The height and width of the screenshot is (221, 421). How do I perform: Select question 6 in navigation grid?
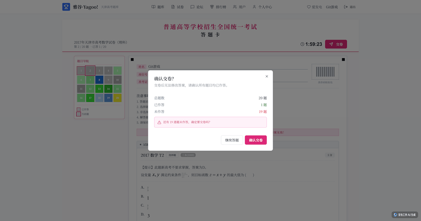click(x=81, y=80)
